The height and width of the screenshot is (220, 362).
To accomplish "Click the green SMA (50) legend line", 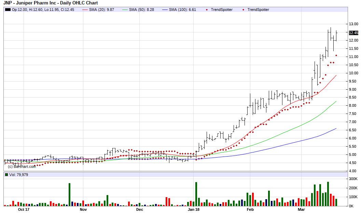I will 125,10.
